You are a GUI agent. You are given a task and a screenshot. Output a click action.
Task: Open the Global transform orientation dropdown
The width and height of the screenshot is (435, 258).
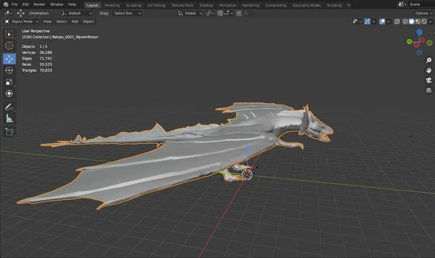pos(190,13)
